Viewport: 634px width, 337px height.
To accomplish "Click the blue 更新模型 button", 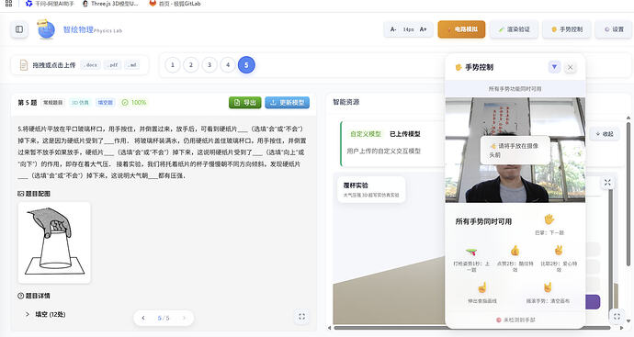I will click(x=287, y=103).
